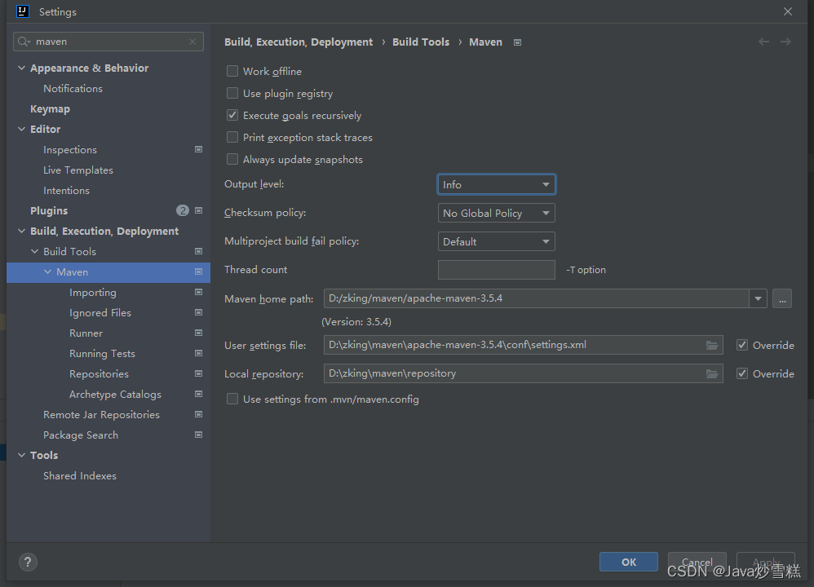Click project-level icon on Runner row
Screen dimensions: 814x587
point(198,333)
